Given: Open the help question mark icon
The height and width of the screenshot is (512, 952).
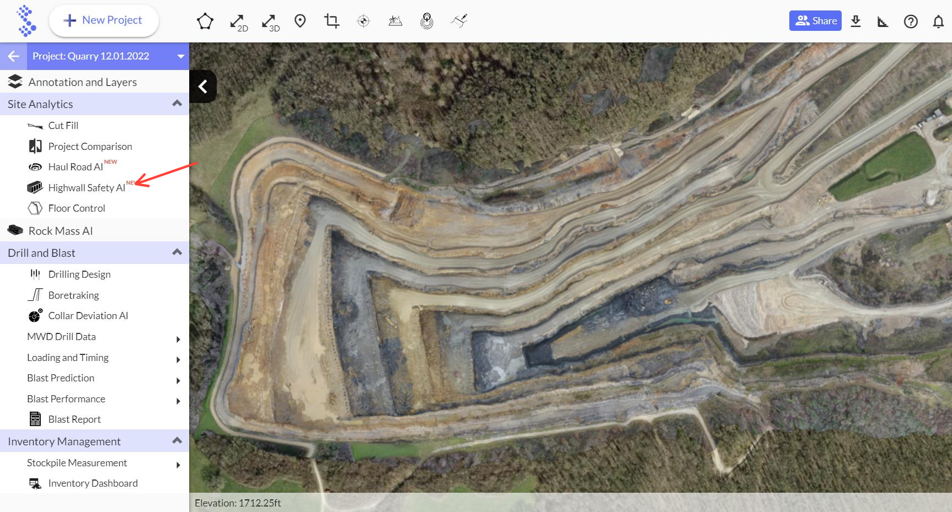Looking at the screenshot, I should 911,21.
